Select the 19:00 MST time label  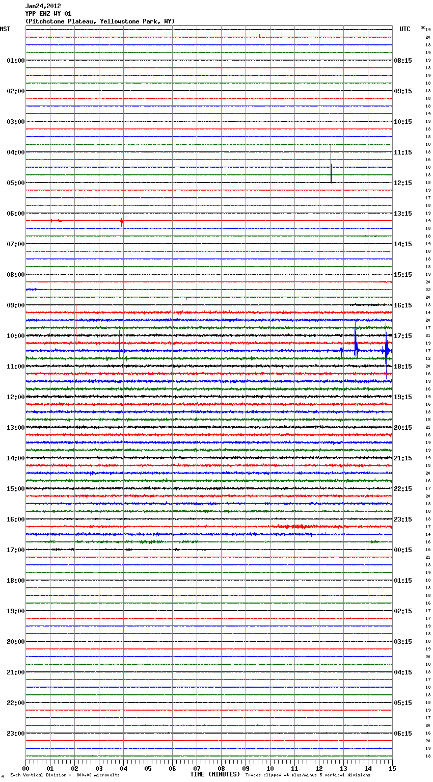click(16, 611)
